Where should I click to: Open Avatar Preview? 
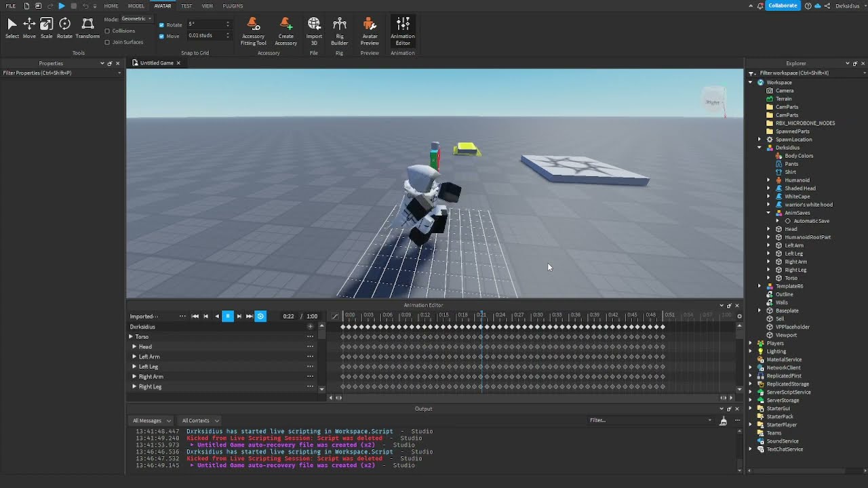pos(370,31)
